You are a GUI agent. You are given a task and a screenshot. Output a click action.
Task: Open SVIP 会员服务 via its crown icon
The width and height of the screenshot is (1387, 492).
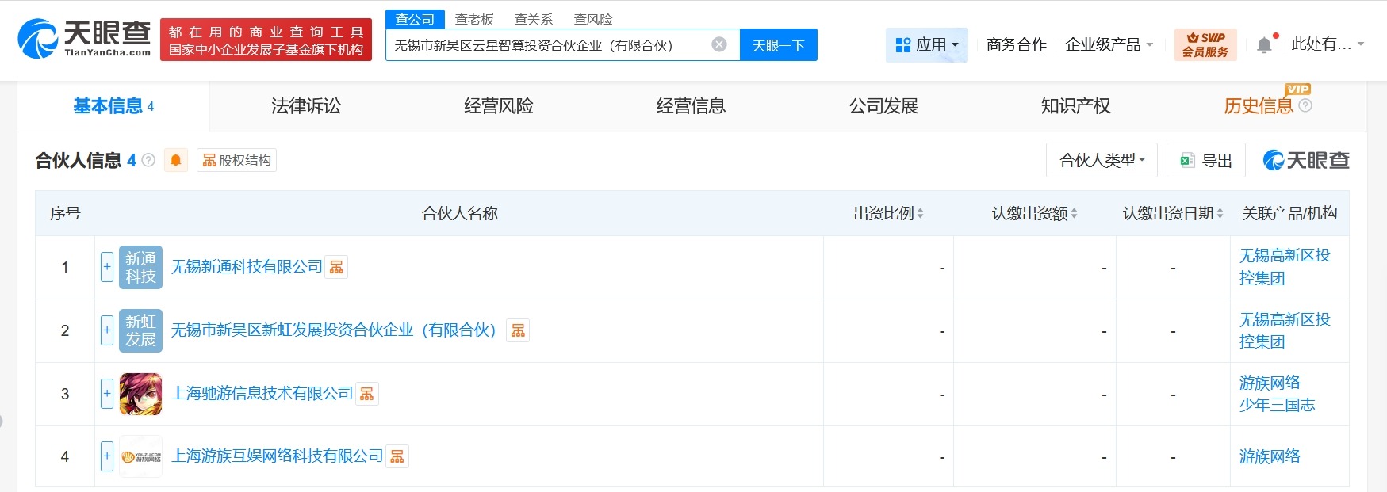(x=1191, y=38)
